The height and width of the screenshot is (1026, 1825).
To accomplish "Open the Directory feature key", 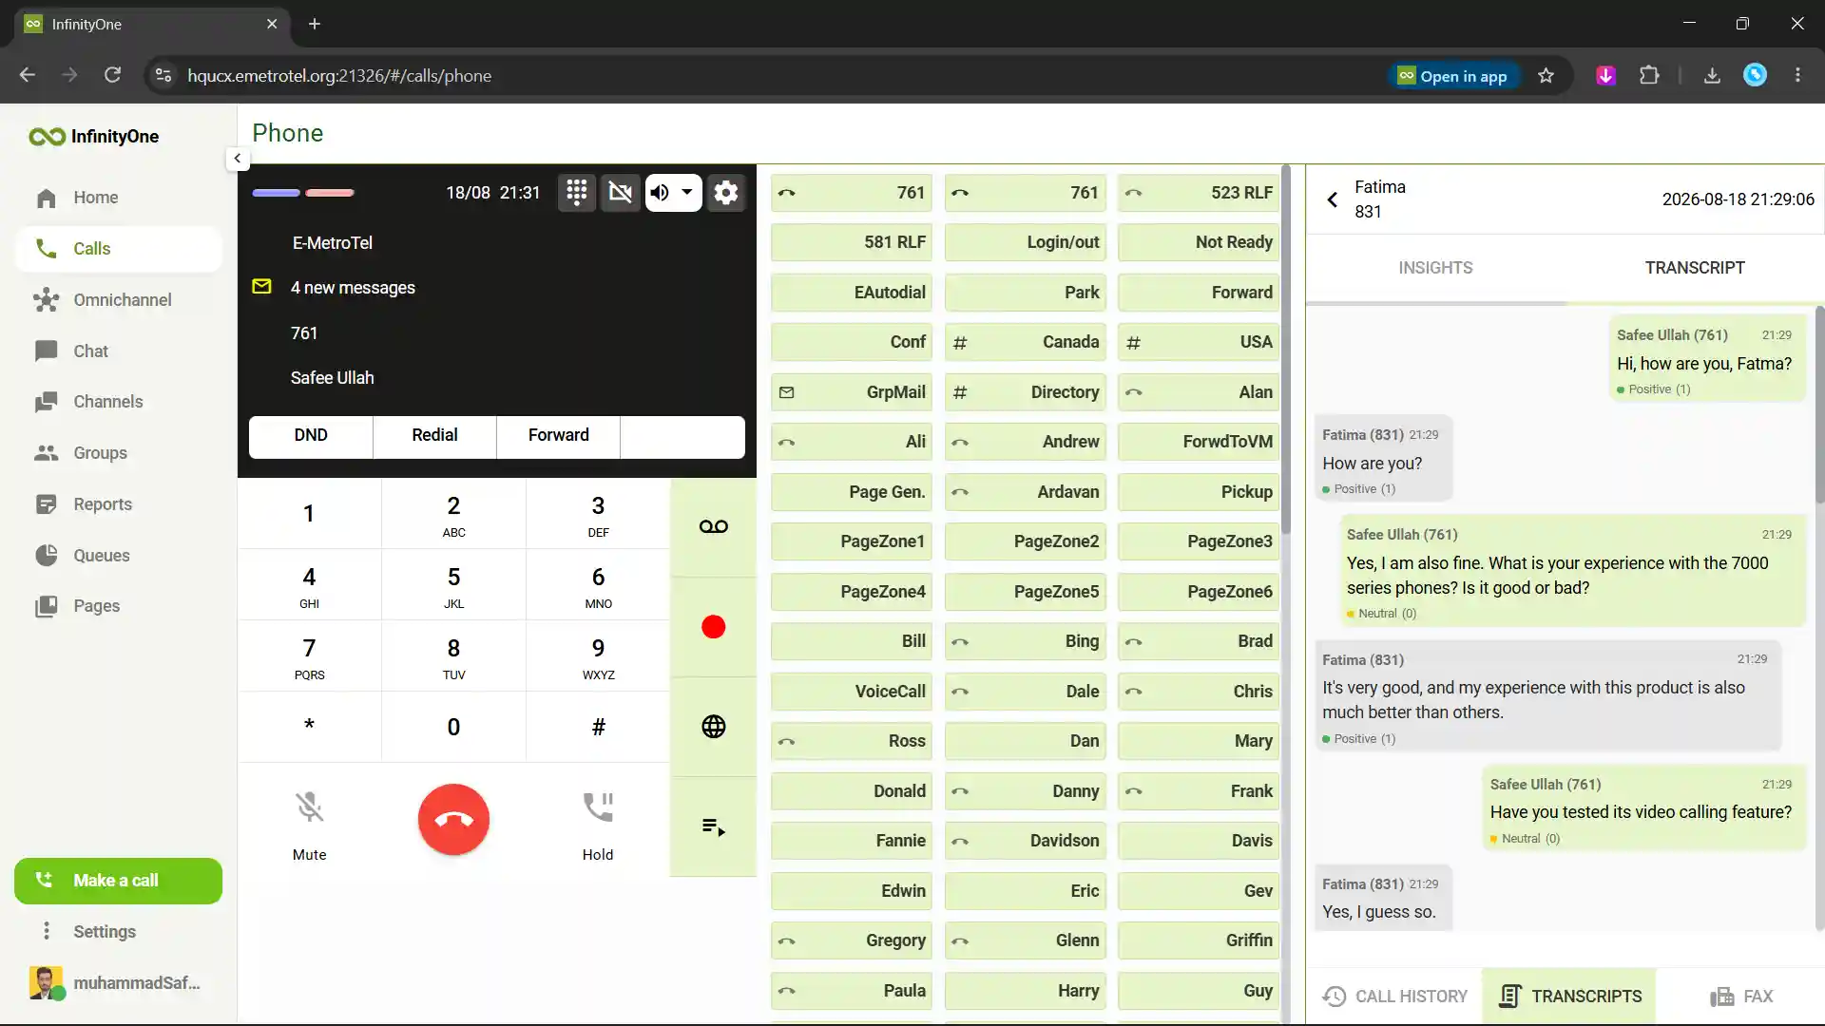I will pos(1026,392).
